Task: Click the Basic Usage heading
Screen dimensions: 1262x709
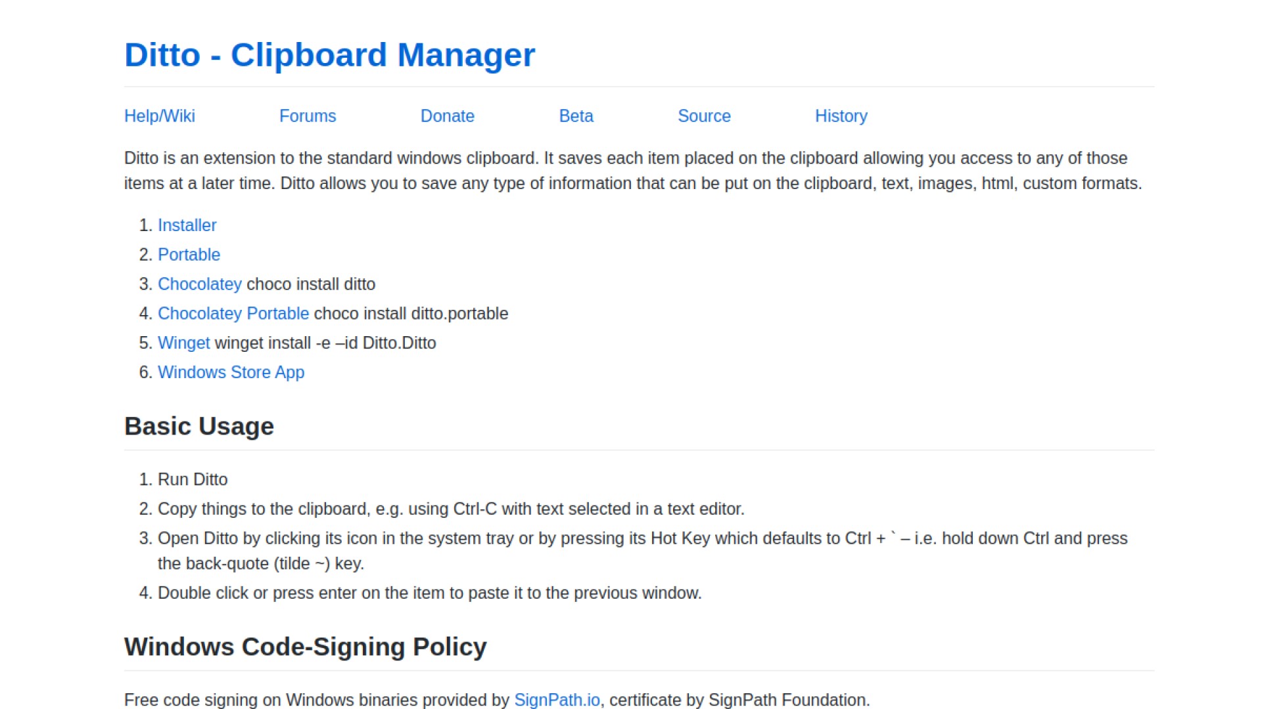Action: [x=199, y=426]
